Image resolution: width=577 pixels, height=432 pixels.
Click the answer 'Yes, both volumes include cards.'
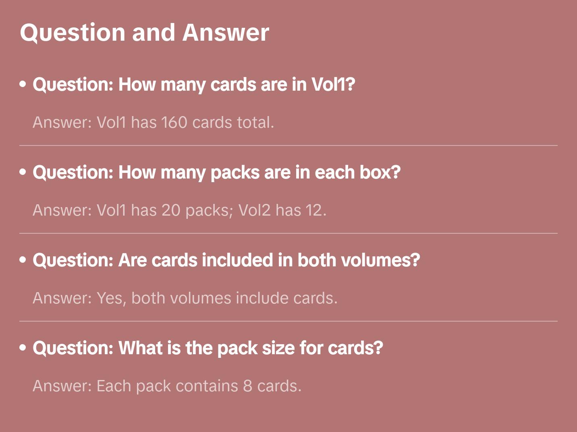click(x=185, y=298)
